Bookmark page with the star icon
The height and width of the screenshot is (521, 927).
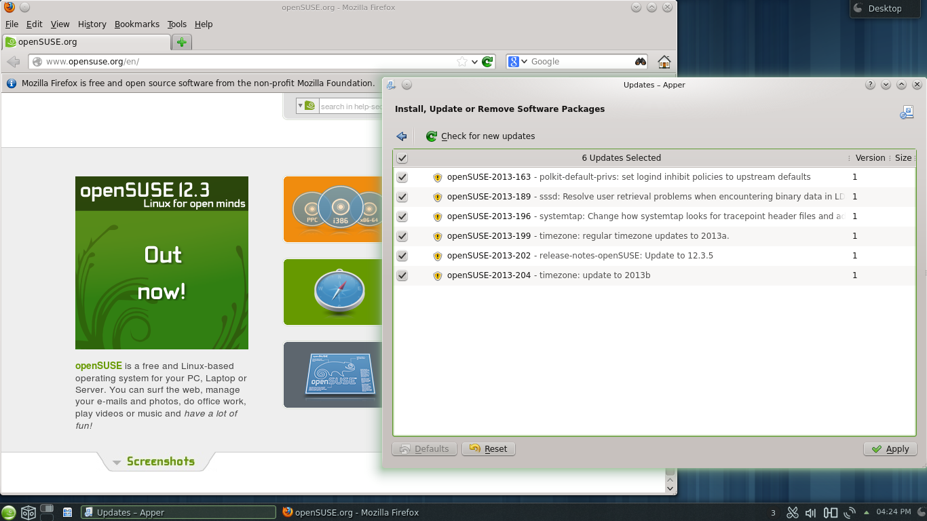pyautogui.click(x=462, y=62)
